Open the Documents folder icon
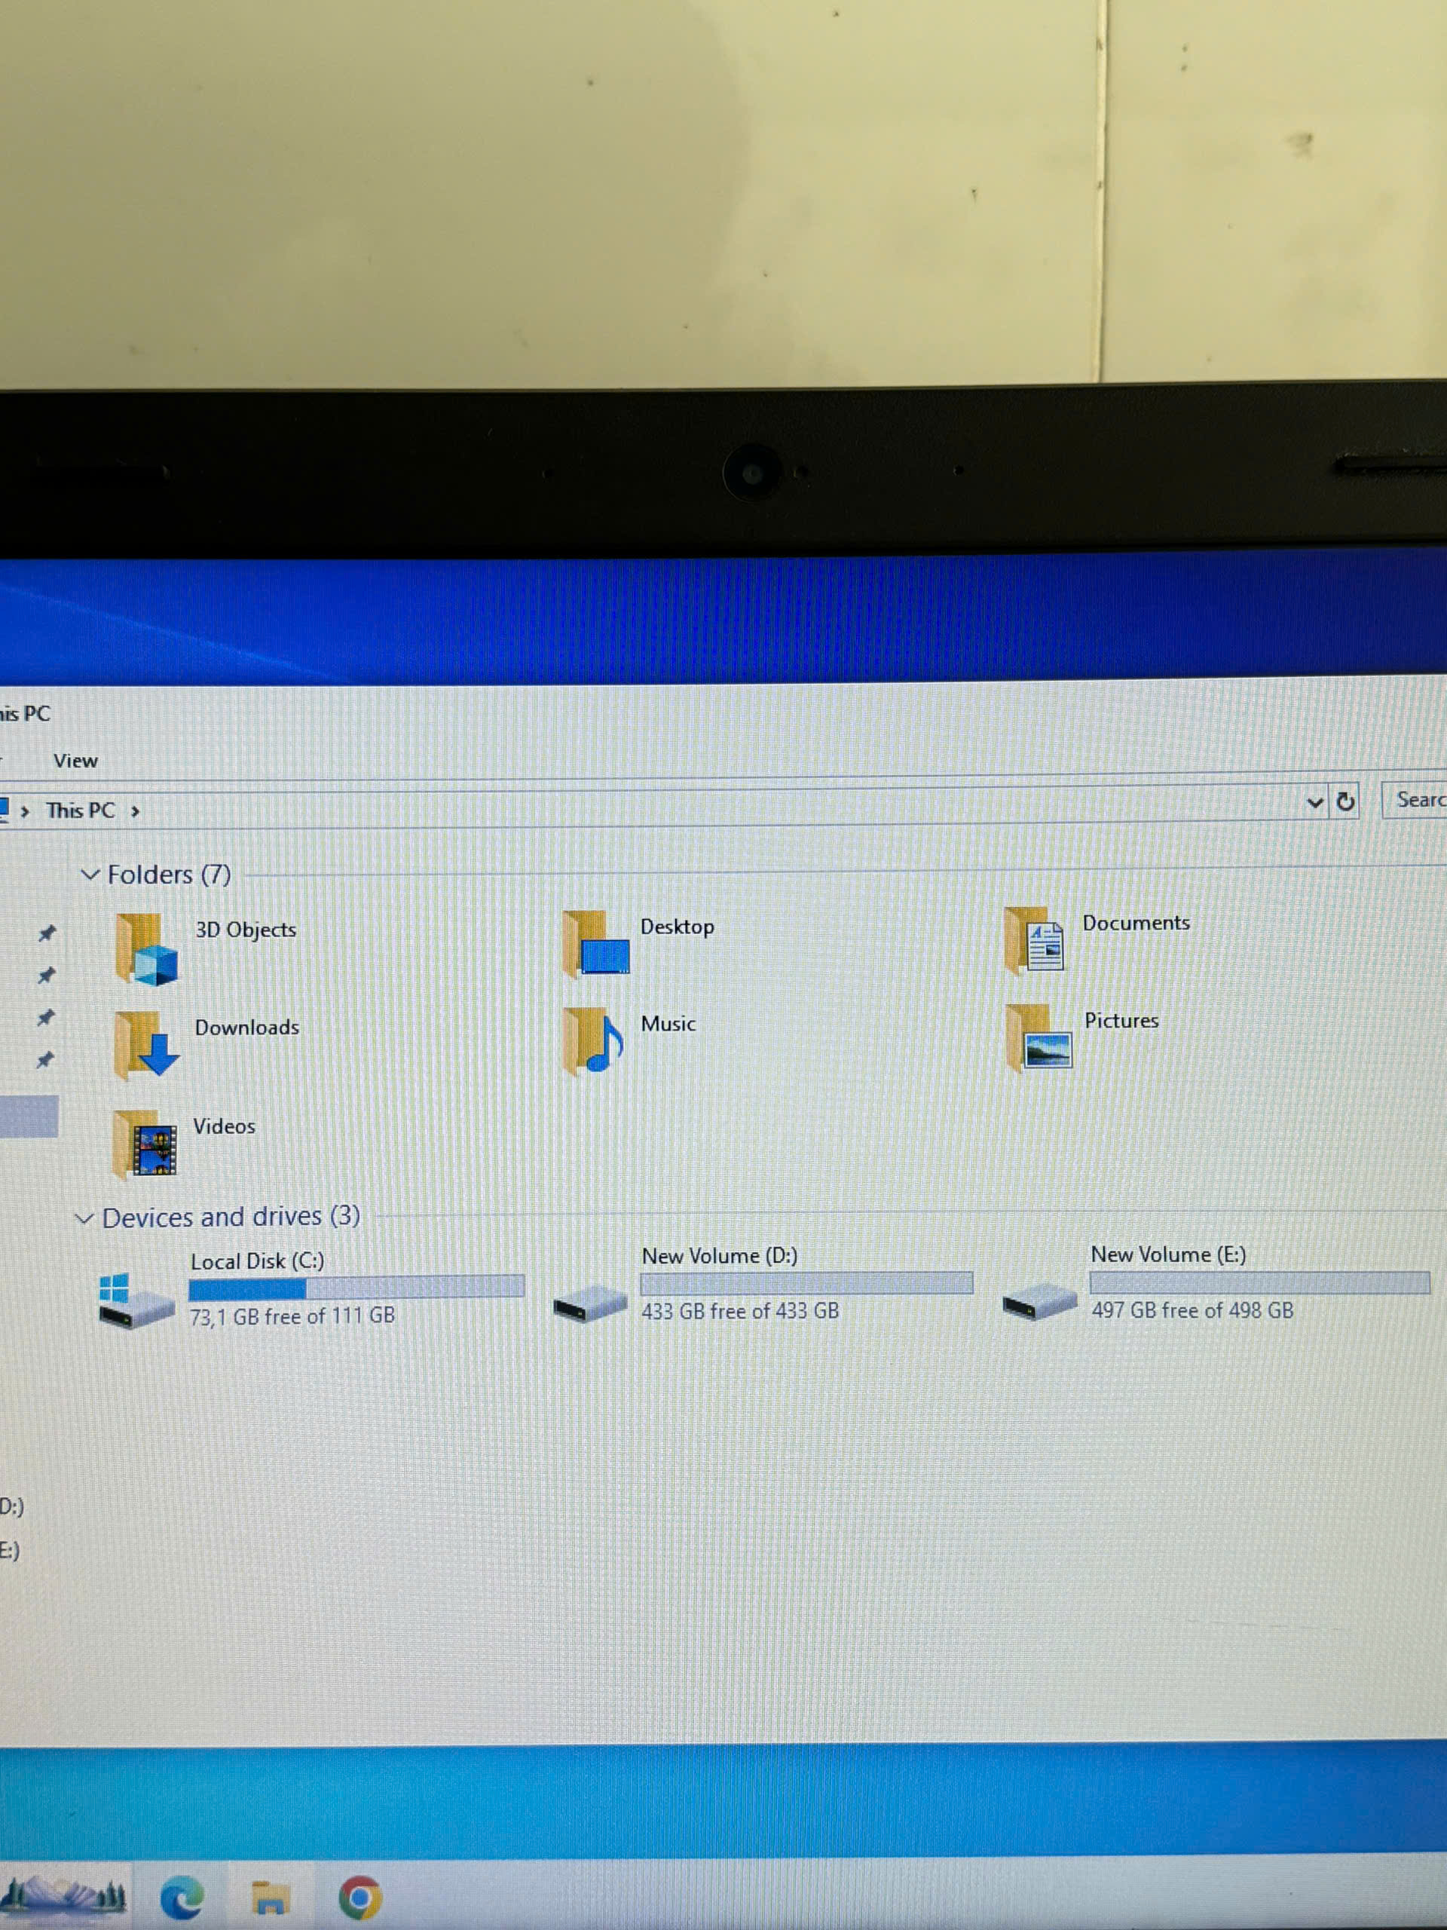This screenshot has width=1447, height=1930. [x=1035, y=939]
